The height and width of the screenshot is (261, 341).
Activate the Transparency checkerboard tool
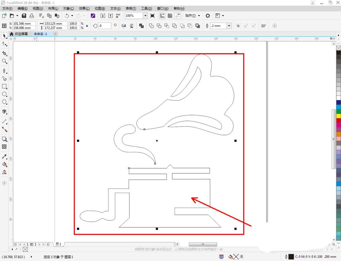coord(4,147)
